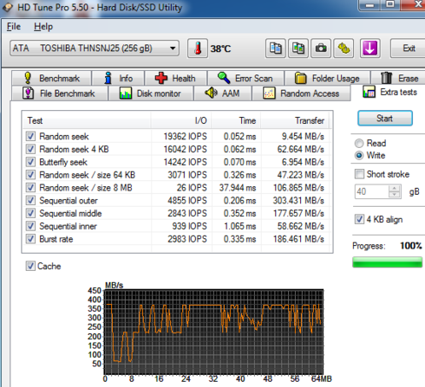Click the 186.461 MB/s burst rate value
This screenshot has width=425, height=387.
298,239
